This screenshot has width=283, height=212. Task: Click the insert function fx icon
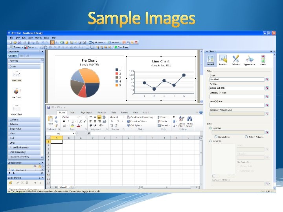click(x=88, y=133)
